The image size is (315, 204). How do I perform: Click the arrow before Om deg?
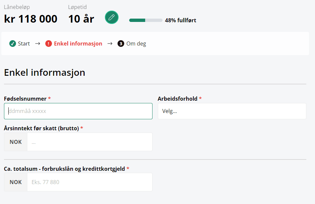(x=110, y=44)
